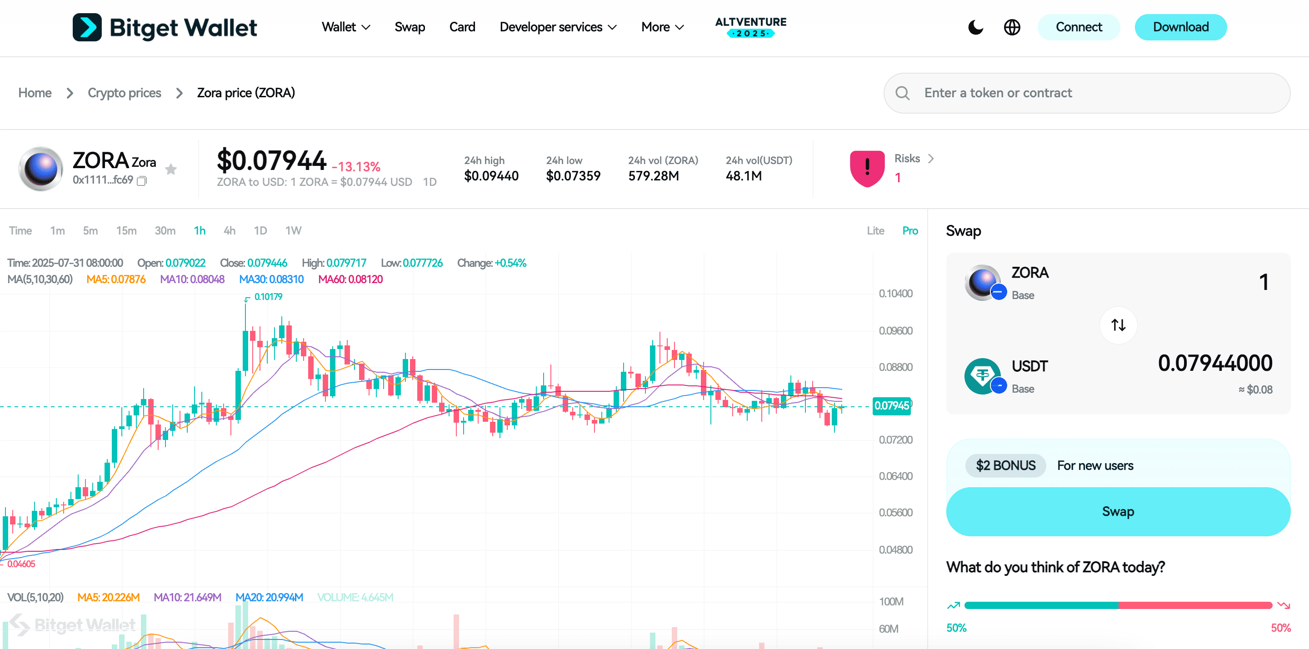Click the search magnifier icon

(902, 93)
